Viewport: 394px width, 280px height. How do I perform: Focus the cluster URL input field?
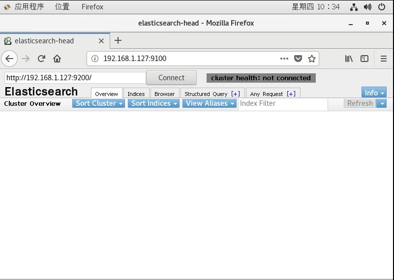75,78
